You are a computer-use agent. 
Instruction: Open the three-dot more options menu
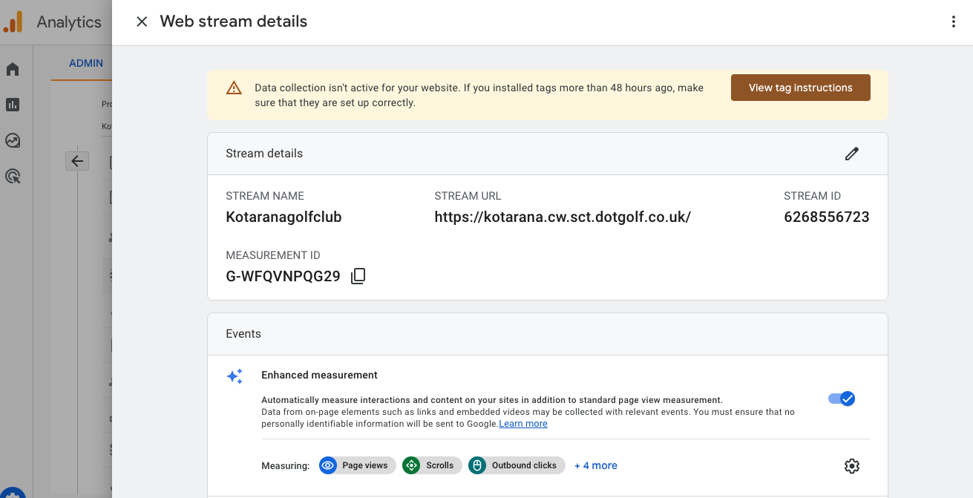coord(954,22)
